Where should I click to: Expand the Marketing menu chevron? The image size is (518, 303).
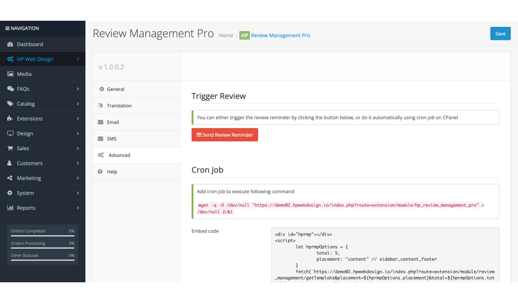(x=78, y=178)
